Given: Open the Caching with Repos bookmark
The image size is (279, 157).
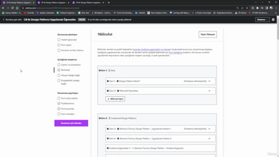Looking at the screenshot, I should [180, 13].
